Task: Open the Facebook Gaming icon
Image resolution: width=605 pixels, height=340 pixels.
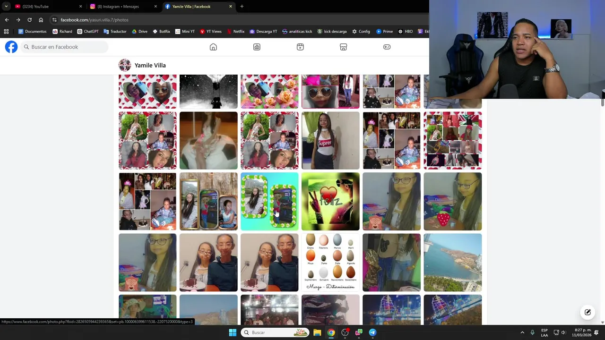Action: 387,47
